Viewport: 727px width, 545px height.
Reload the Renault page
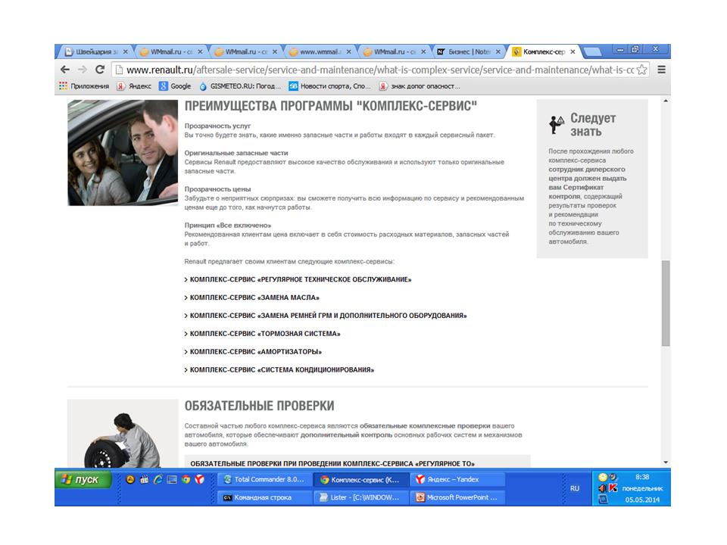[x=101, y=70]
